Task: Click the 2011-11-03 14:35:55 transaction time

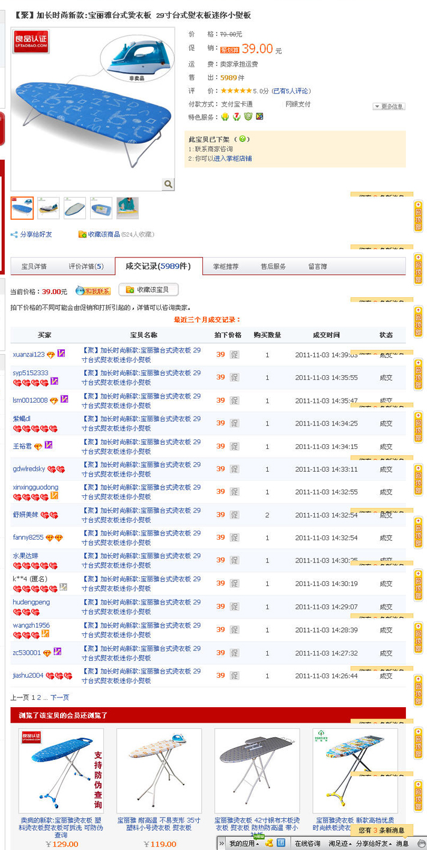Action: click(326, 378)
